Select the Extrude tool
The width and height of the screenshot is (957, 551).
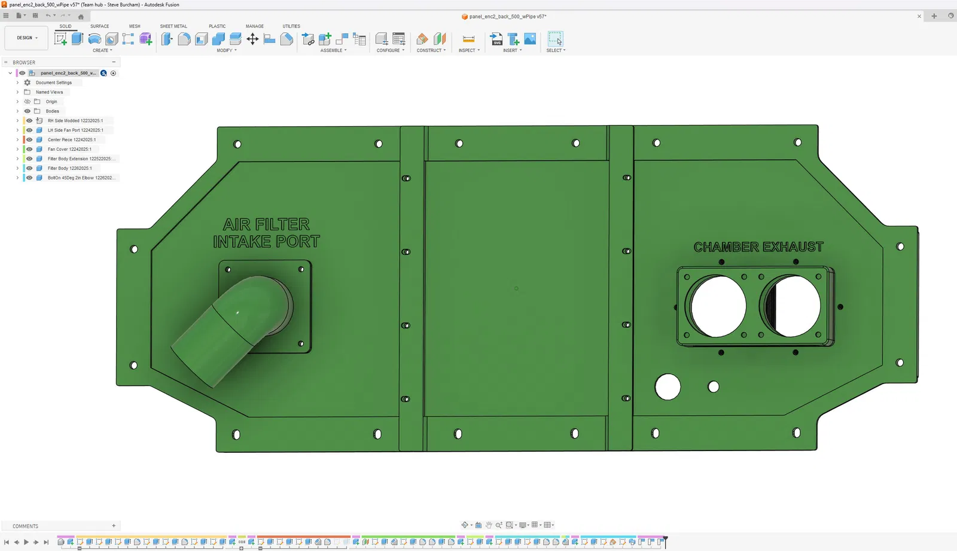[x=77, y=39]
